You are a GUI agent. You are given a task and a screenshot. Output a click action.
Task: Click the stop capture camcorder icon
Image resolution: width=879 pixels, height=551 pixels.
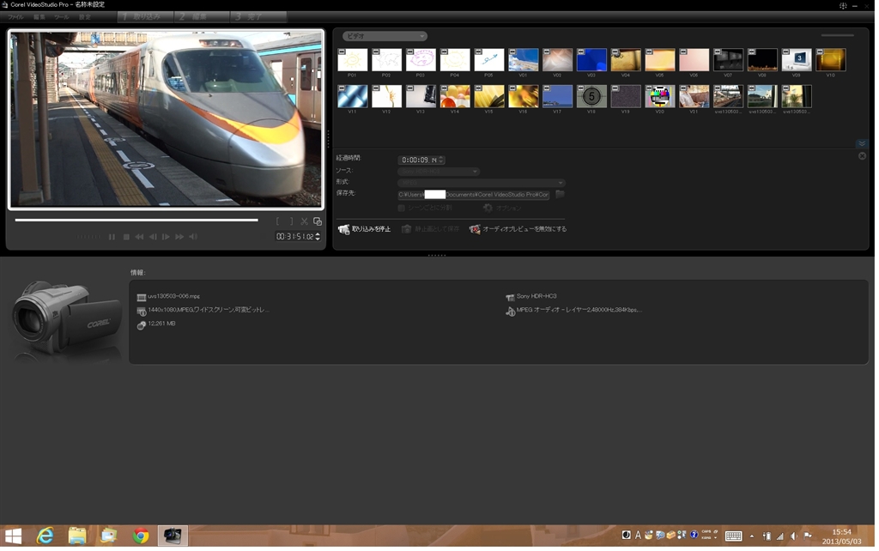(343, 230)
